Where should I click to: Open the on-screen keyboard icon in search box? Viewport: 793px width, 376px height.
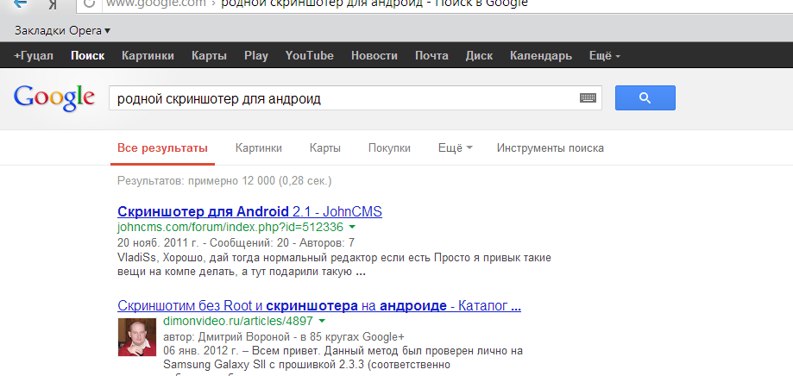(x=588, y=99)
